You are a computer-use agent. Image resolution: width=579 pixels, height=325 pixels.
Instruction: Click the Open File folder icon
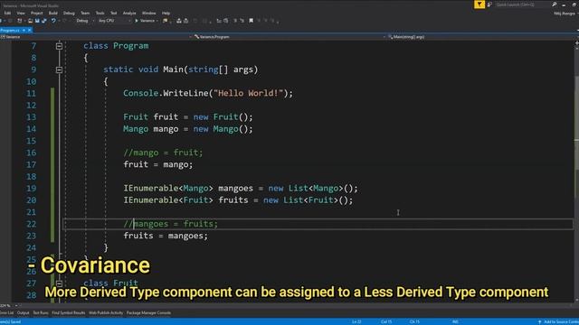coord(30,21)
